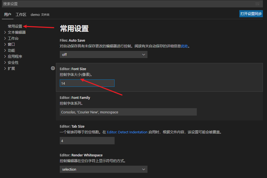Expand the 文本编辑器 settings category
Viewport: 267px width, 178px height.
coord(17,32)
